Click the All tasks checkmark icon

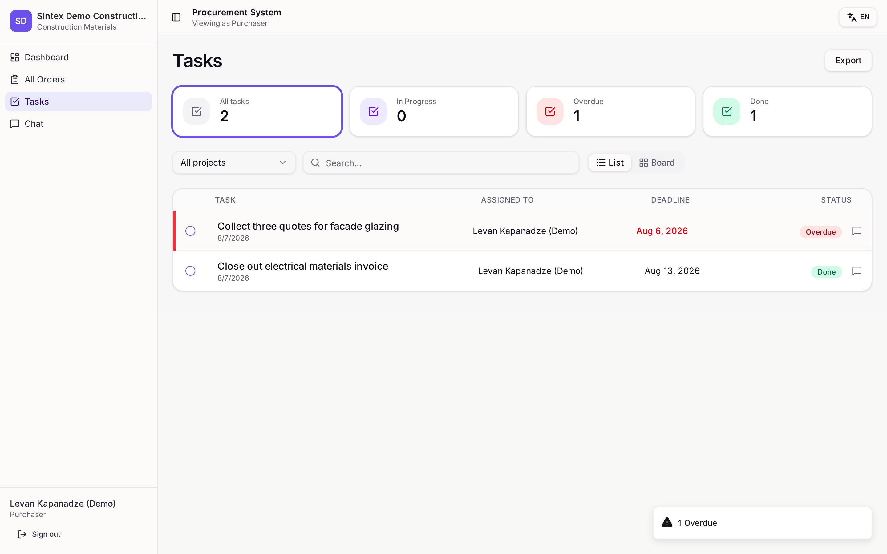click(x=196, y=111)
